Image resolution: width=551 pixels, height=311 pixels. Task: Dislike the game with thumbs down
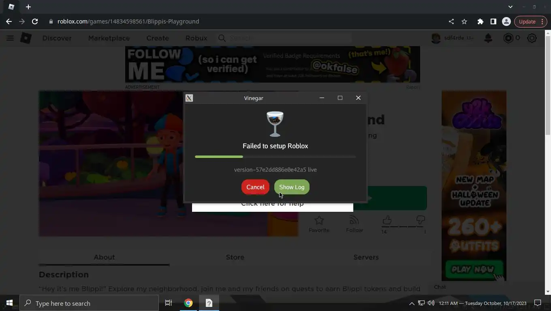(x=421, y=220)
